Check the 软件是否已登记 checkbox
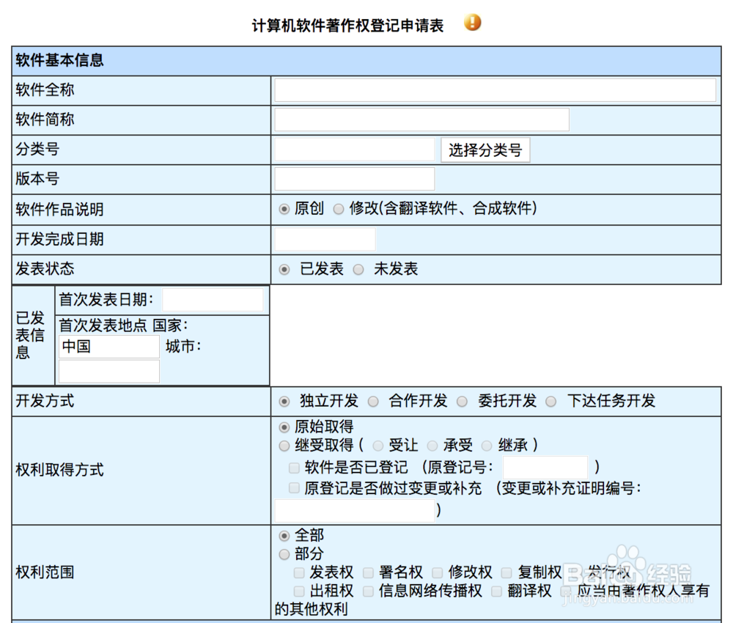Screen dimensions: 733x623 coord(294,468)
